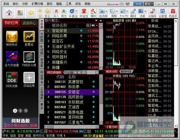Toggle the marker beside 网络彩票

pos(81,36)
